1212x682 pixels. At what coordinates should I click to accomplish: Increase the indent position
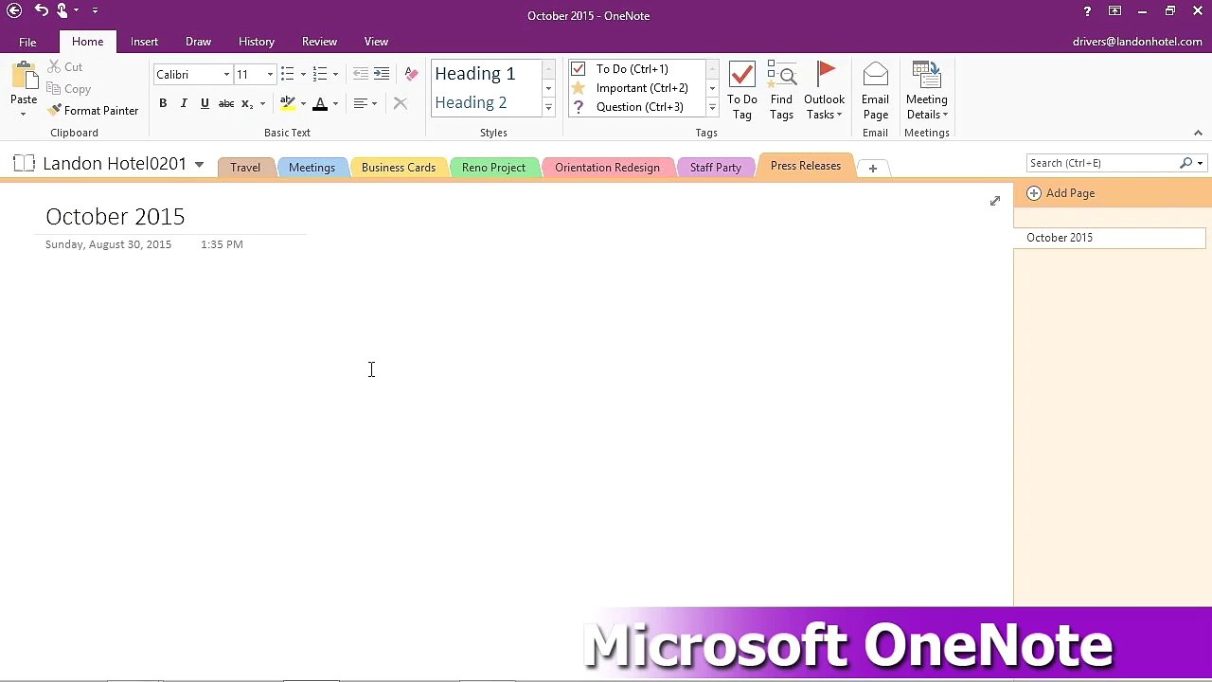(382, 74)
